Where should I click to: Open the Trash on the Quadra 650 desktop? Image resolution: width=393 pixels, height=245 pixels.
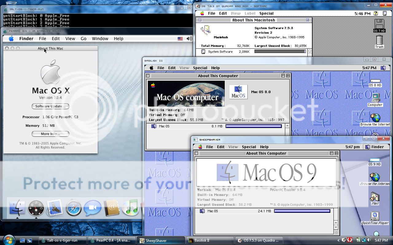pyautogui.click(x=379, y=40)
